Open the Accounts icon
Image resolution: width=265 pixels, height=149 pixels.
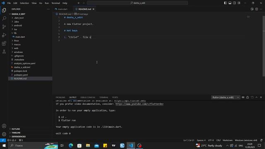(x=4, y=126)
